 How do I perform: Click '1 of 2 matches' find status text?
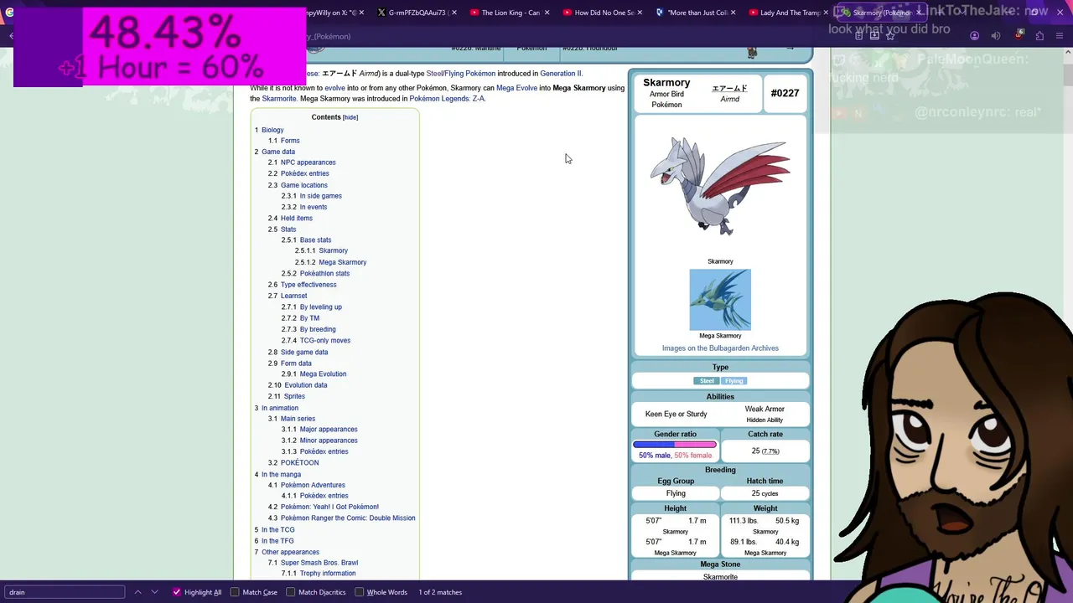coord(440,592)
